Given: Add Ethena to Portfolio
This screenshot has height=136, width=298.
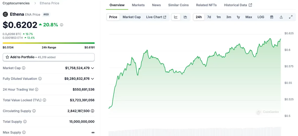Looking at the screenshot, I should click(49, 57).
